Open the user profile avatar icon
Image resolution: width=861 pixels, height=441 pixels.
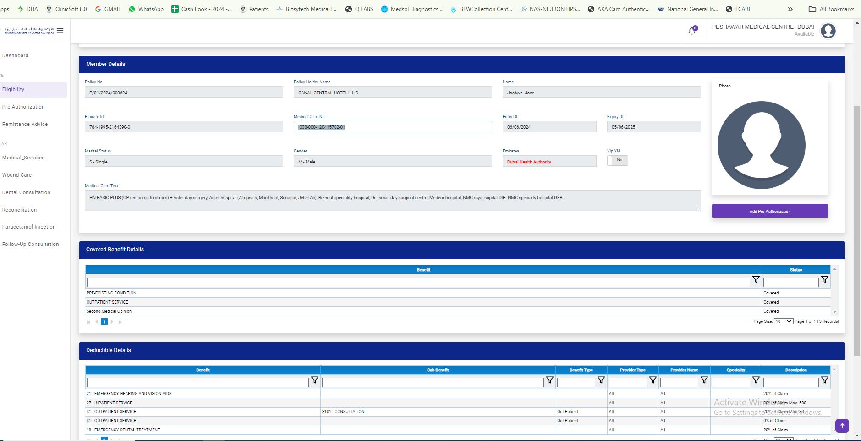(828, 31)
